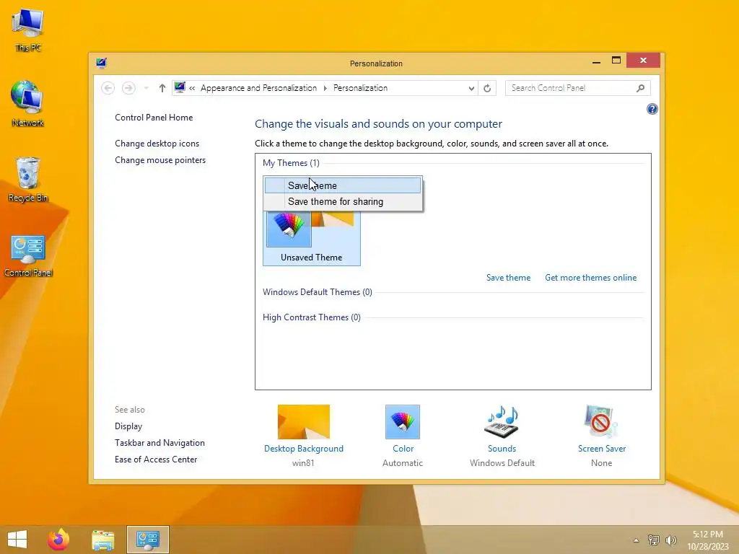739x554 pixels.
Task: Click the Sounds text link
Action: 502,449
